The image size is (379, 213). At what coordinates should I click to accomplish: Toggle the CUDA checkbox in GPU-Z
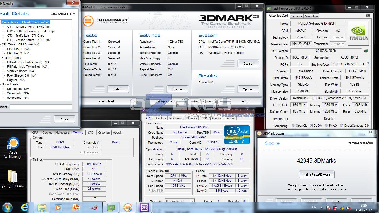tap(311, 126)
